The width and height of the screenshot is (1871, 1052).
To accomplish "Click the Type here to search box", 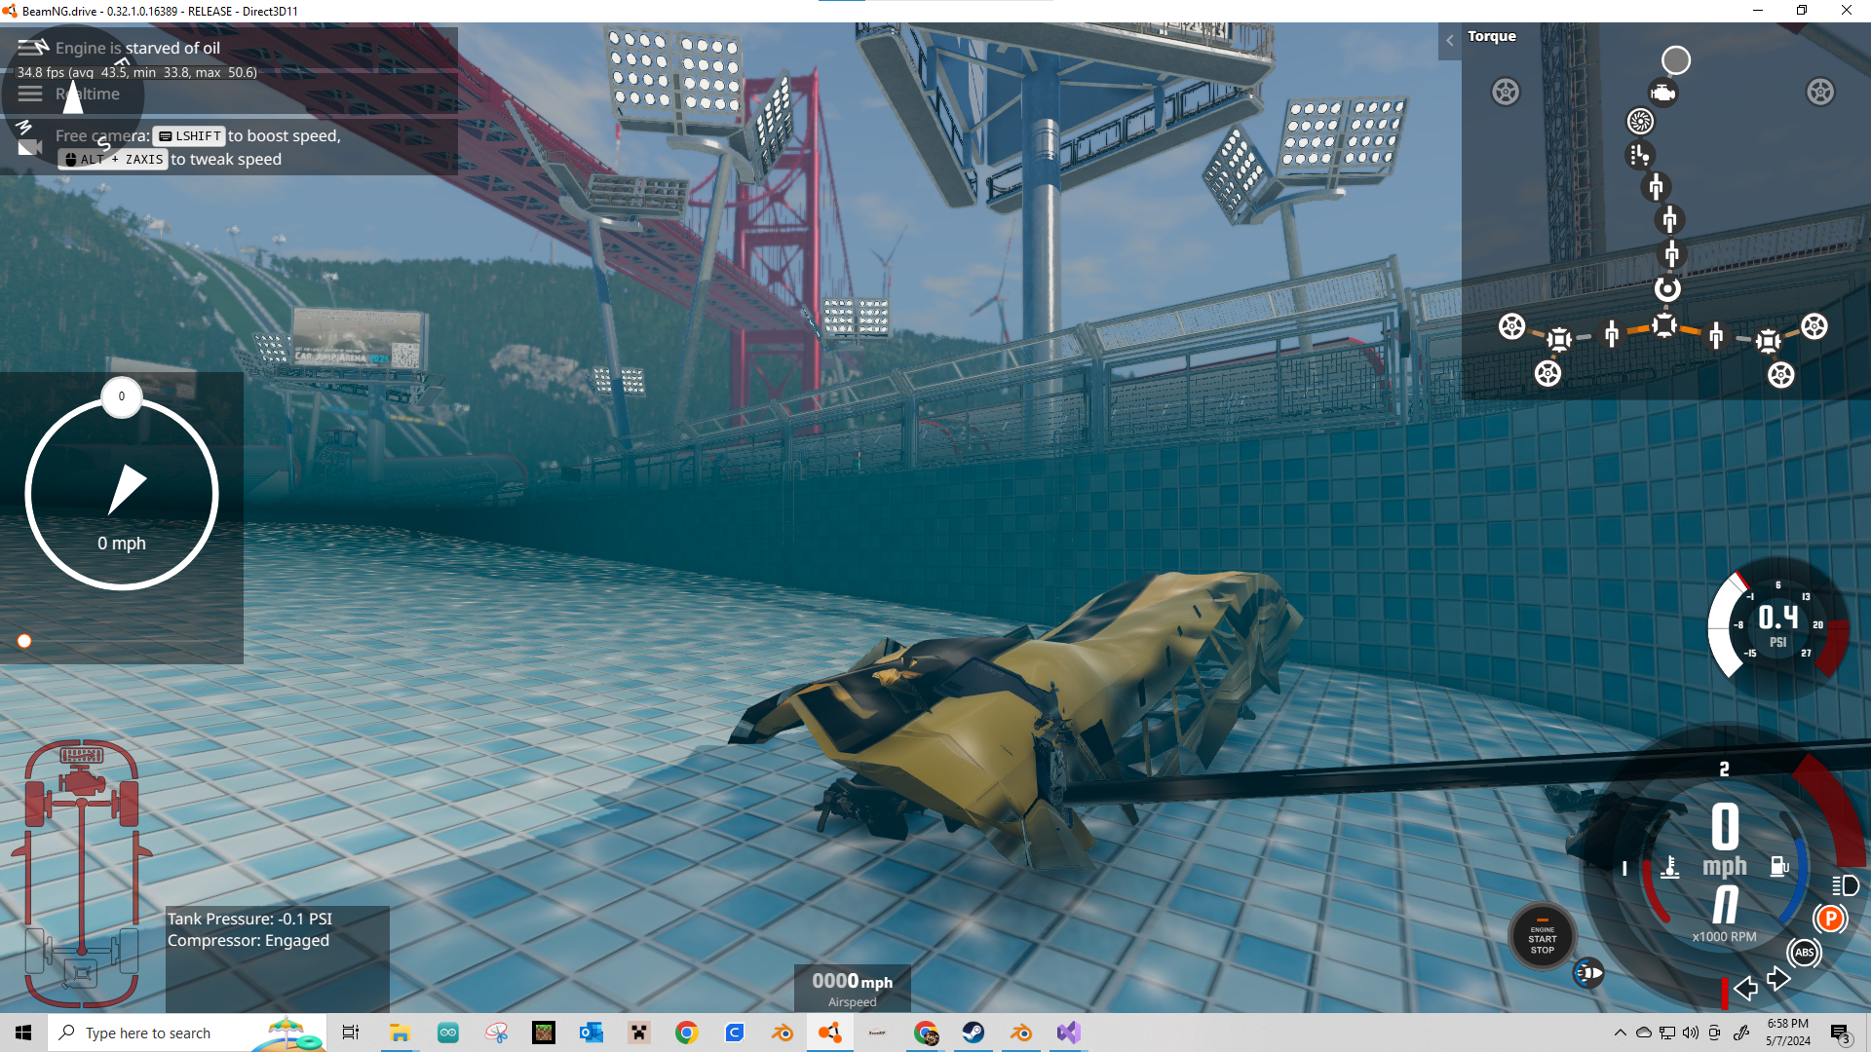I will (185, 1033).
